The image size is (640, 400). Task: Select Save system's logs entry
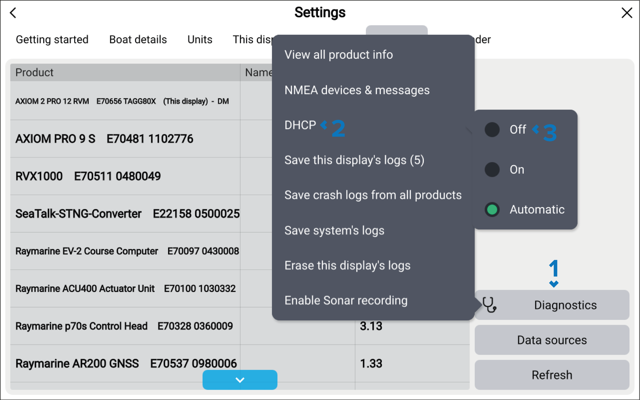334,231
